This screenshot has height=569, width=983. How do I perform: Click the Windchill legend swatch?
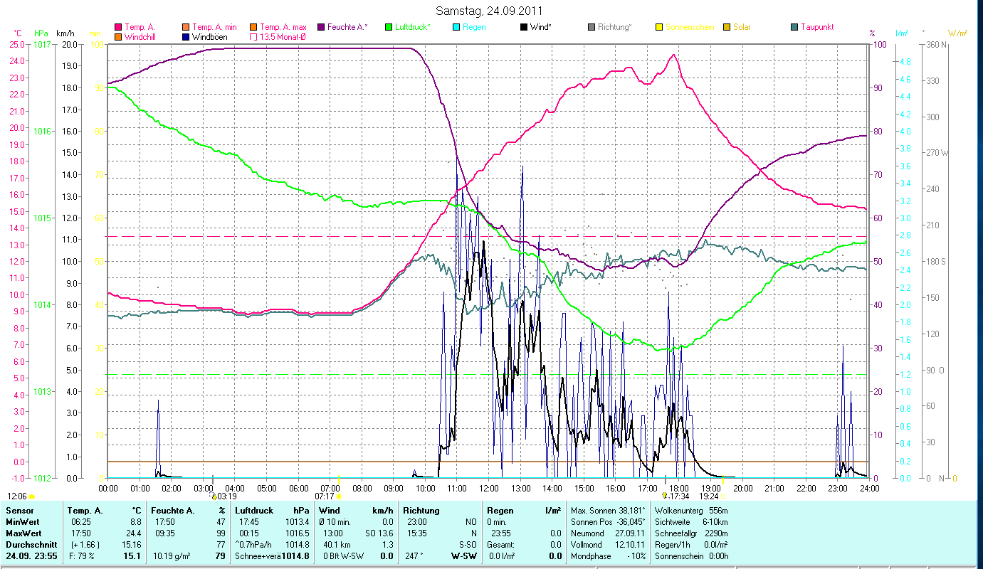coord(117,36)
